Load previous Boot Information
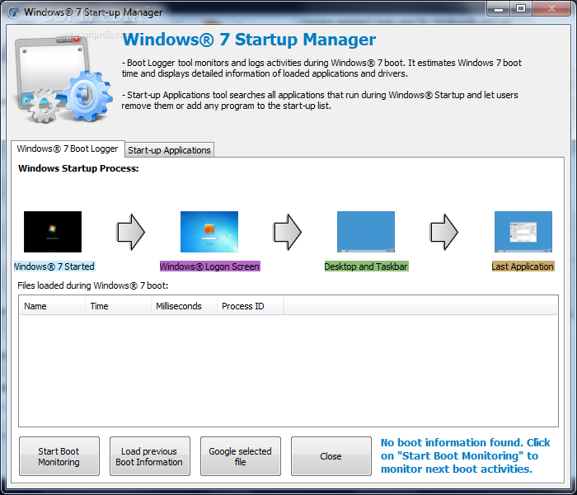Screen dimensions: 577x495 [149, 456]
